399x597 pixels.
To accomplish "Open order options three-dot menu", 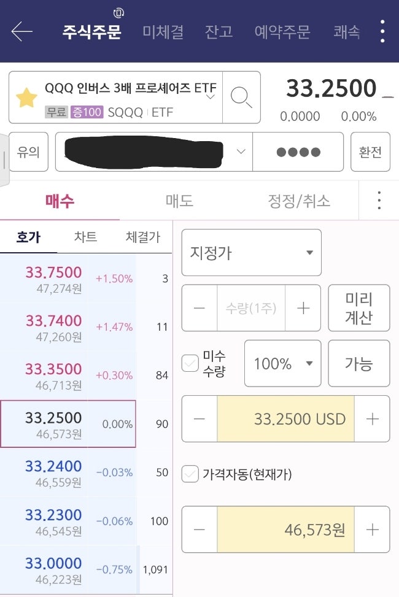I will 379,200.
